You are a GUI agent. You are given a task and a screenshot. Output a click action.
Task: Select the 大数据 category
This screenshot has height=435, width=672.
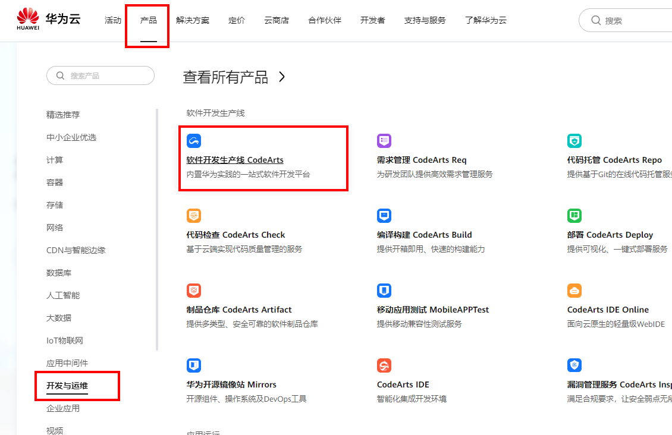pos(59,318)
